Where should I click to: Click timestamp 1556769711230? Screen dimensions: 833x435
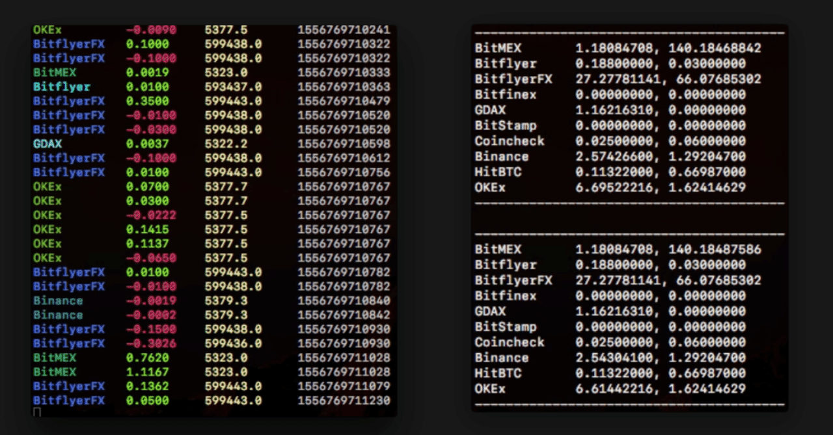tap(344, 401)
